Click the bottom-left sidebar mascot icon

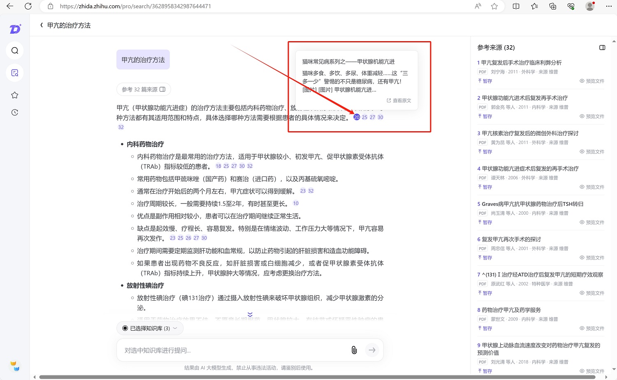[15, 366]
